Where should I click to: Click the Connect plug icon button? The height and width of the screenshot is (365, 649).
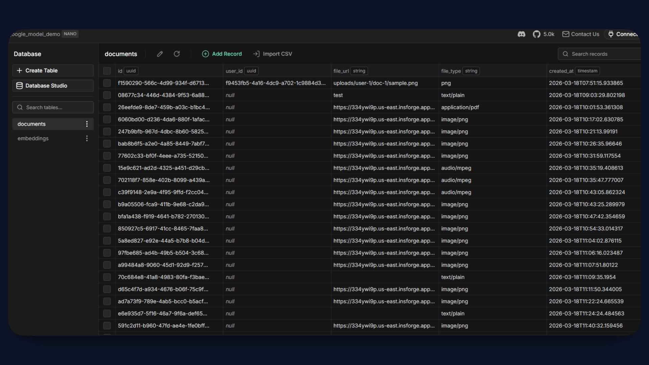(611, 34)
